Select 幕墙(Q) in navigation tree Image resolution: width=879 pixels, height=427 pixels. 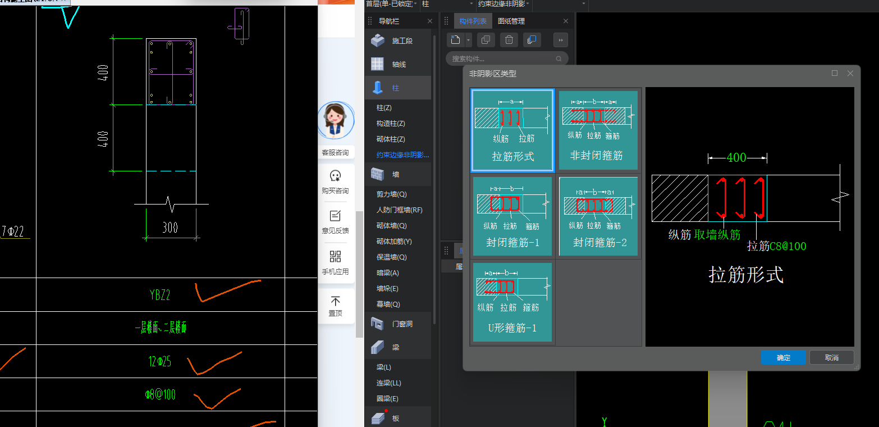[388, 304]
